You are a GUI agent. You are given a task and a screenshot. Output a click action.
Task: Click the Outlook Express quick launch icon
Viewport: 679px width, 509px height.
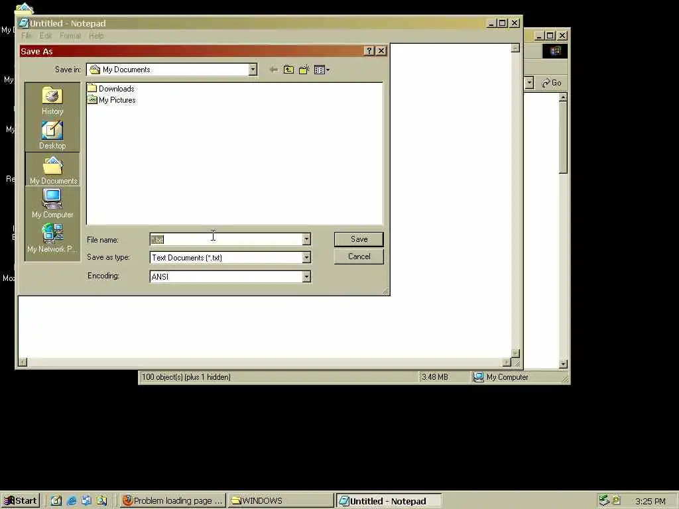[x=87, y=501]
